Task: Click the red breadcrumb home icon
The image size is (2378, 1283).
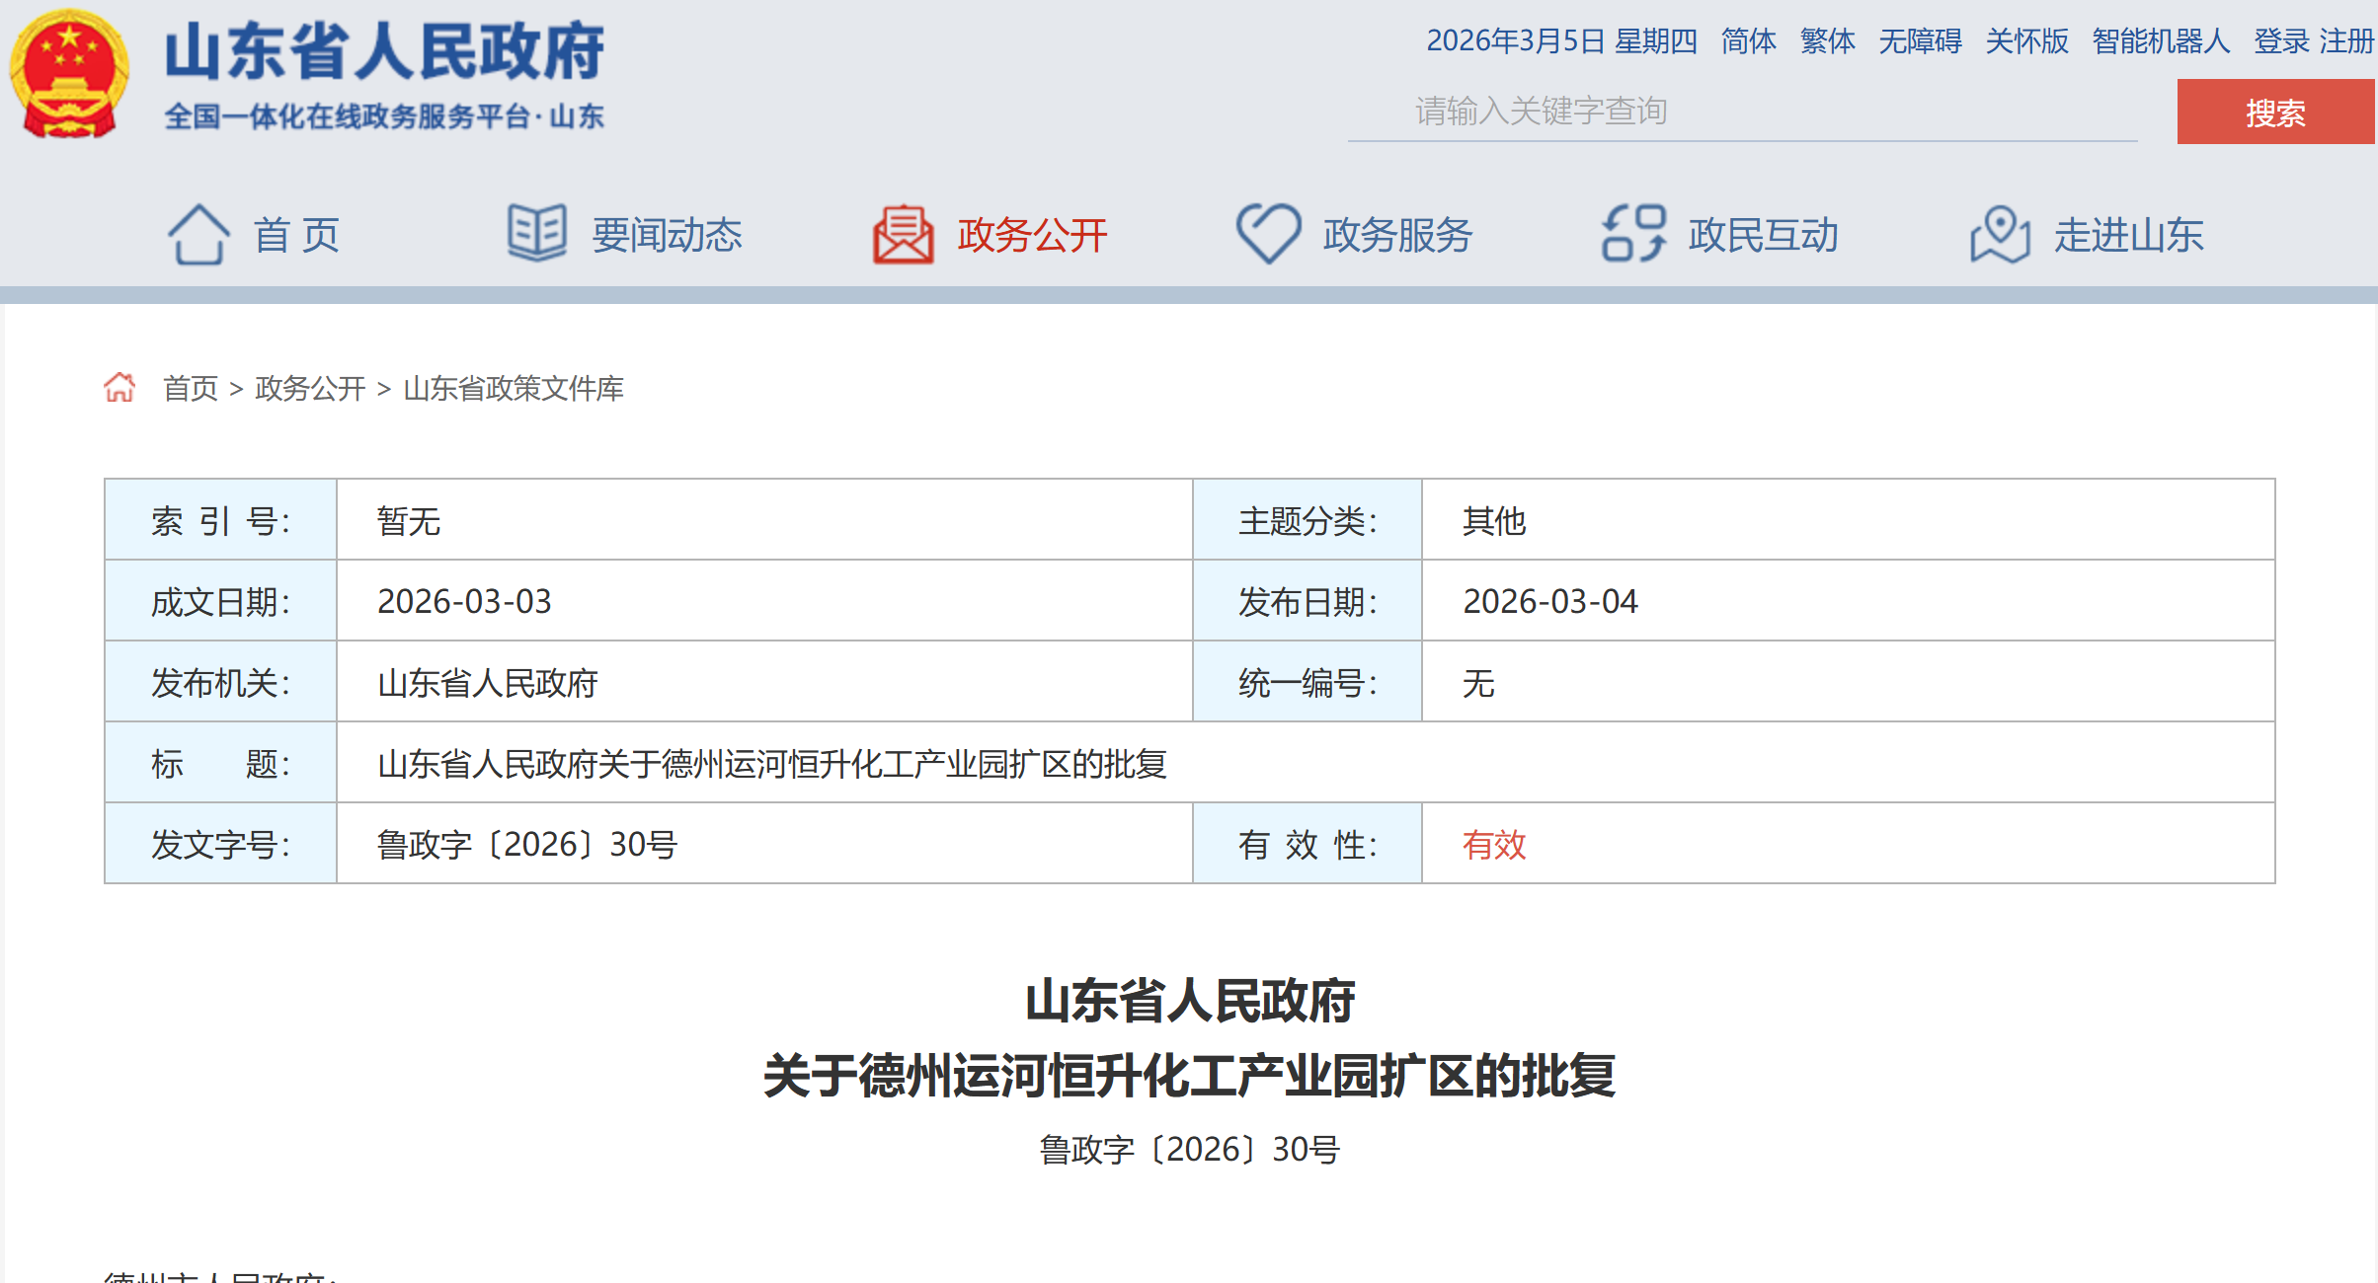Action: (x=119, y=388)
